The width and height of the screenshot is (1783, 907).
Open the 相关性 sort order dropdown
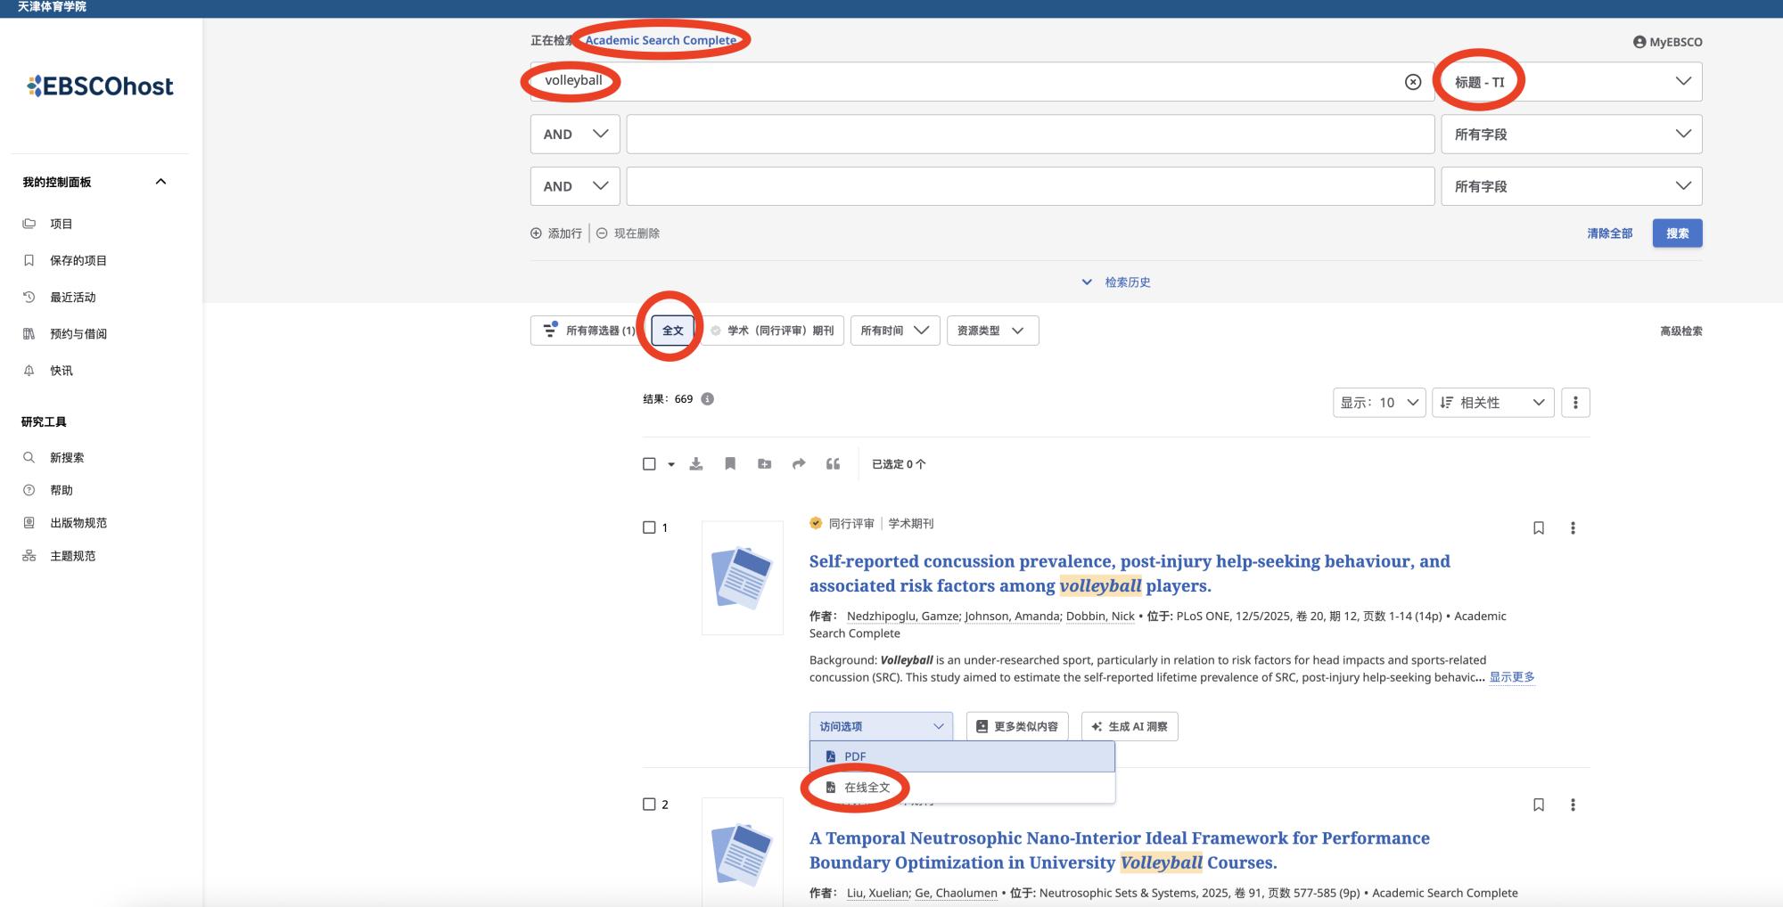[x=1492, y=403]
